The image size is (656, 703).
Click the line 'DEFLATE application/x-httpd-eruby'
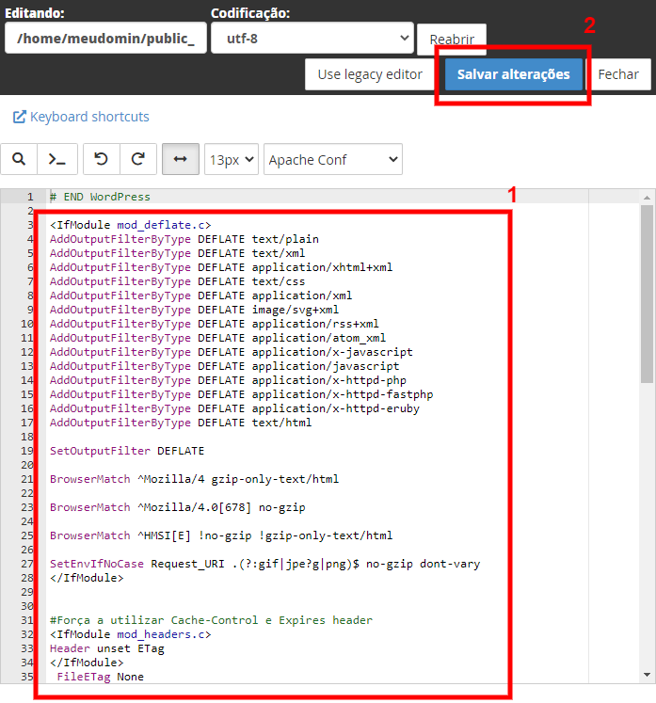[x=234, y=408]
